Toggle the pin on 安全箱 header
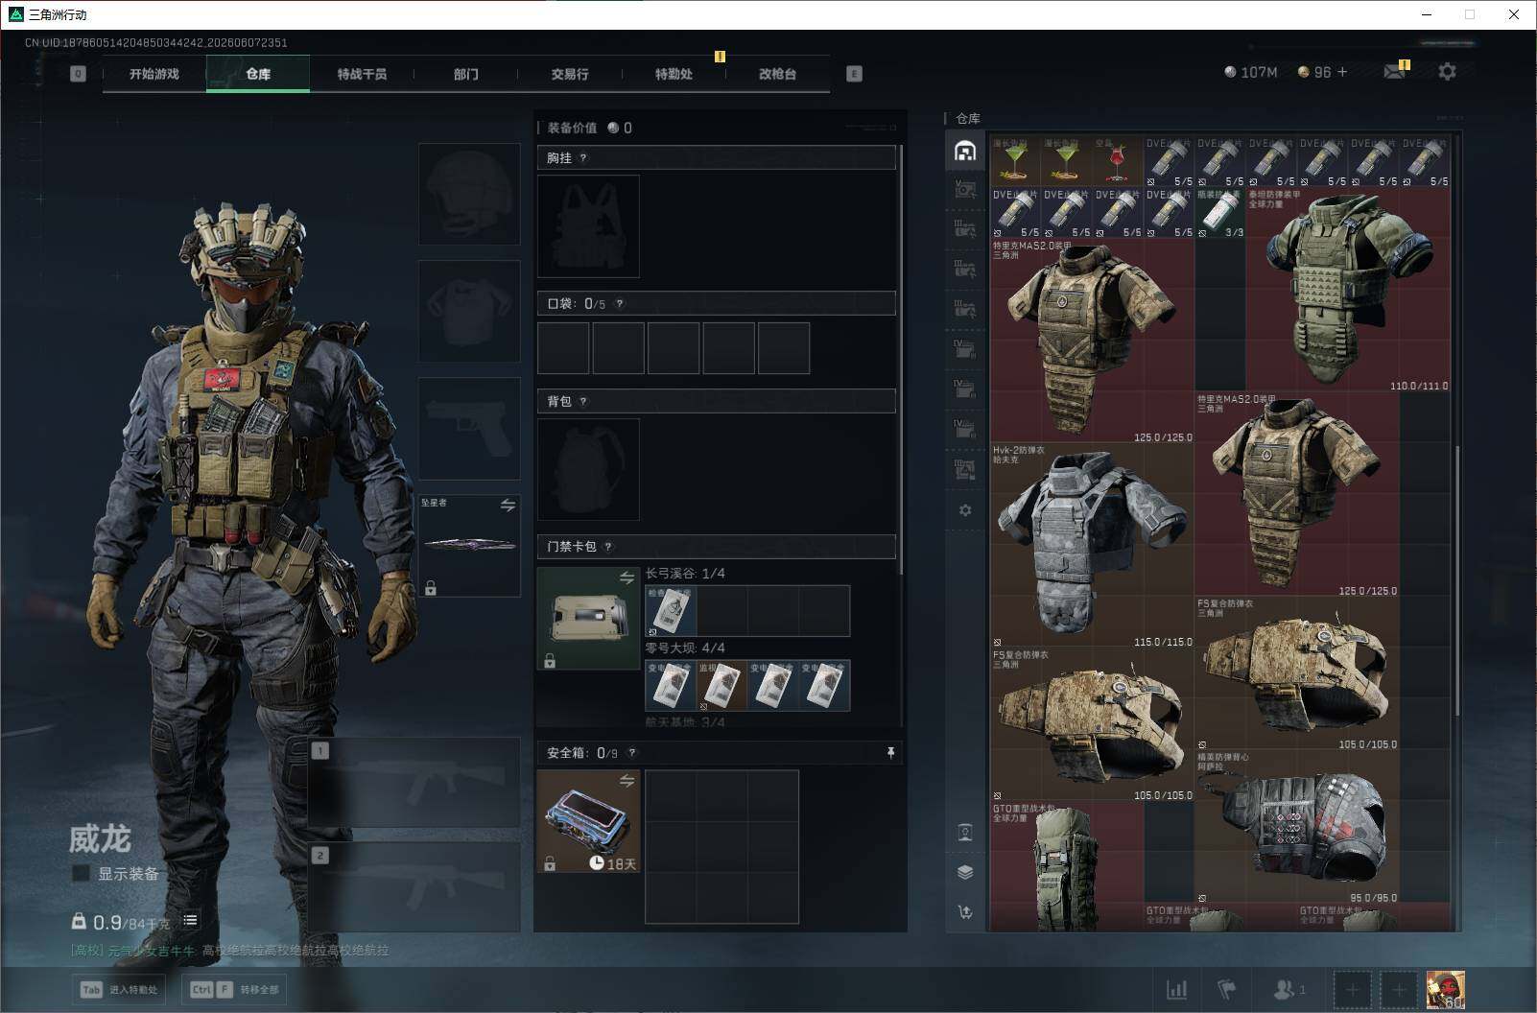 pyautogui.click(x=890, y=753)
